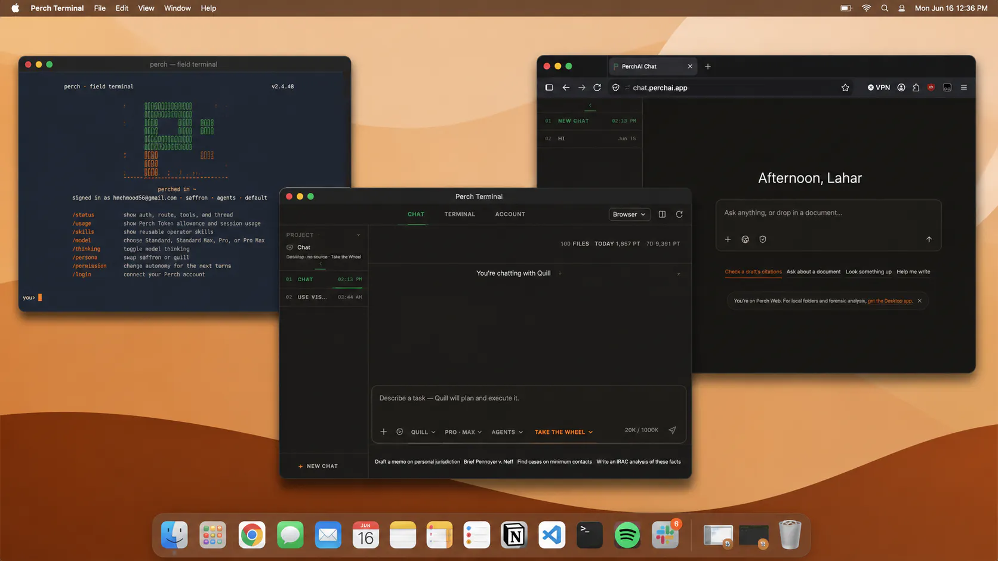Click the chat bubble icon beside Chat project
998x561 pixels.
coord(290,247)
